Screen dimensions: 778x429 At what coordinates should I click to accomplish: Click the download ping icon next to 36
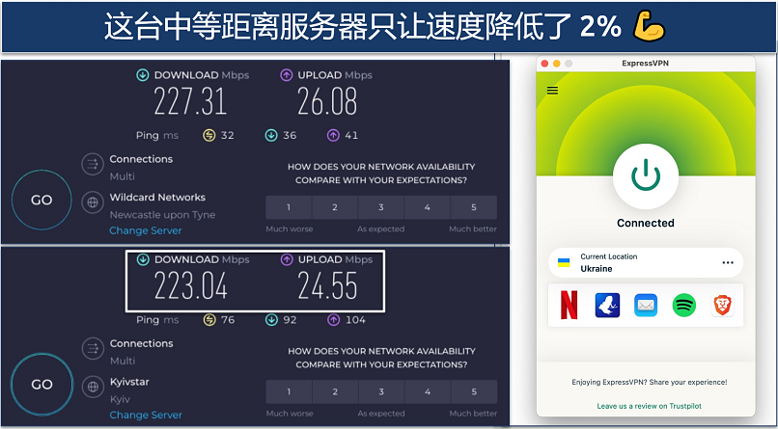pyautogui.click(x=271, y=135)
